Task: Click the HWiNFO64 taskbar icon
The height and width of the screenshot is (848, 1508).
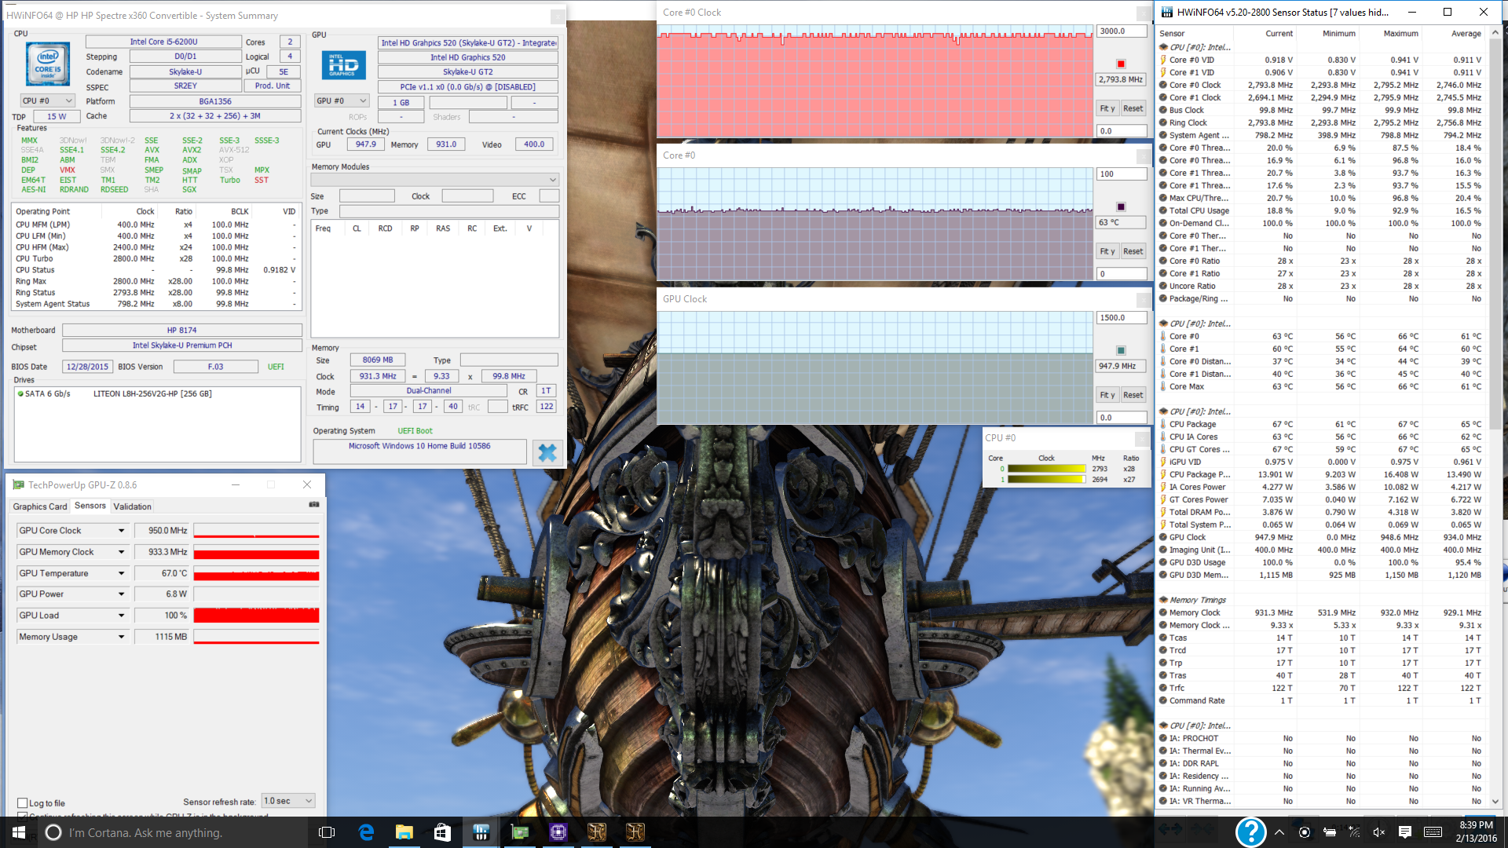Action: [481, 832]
